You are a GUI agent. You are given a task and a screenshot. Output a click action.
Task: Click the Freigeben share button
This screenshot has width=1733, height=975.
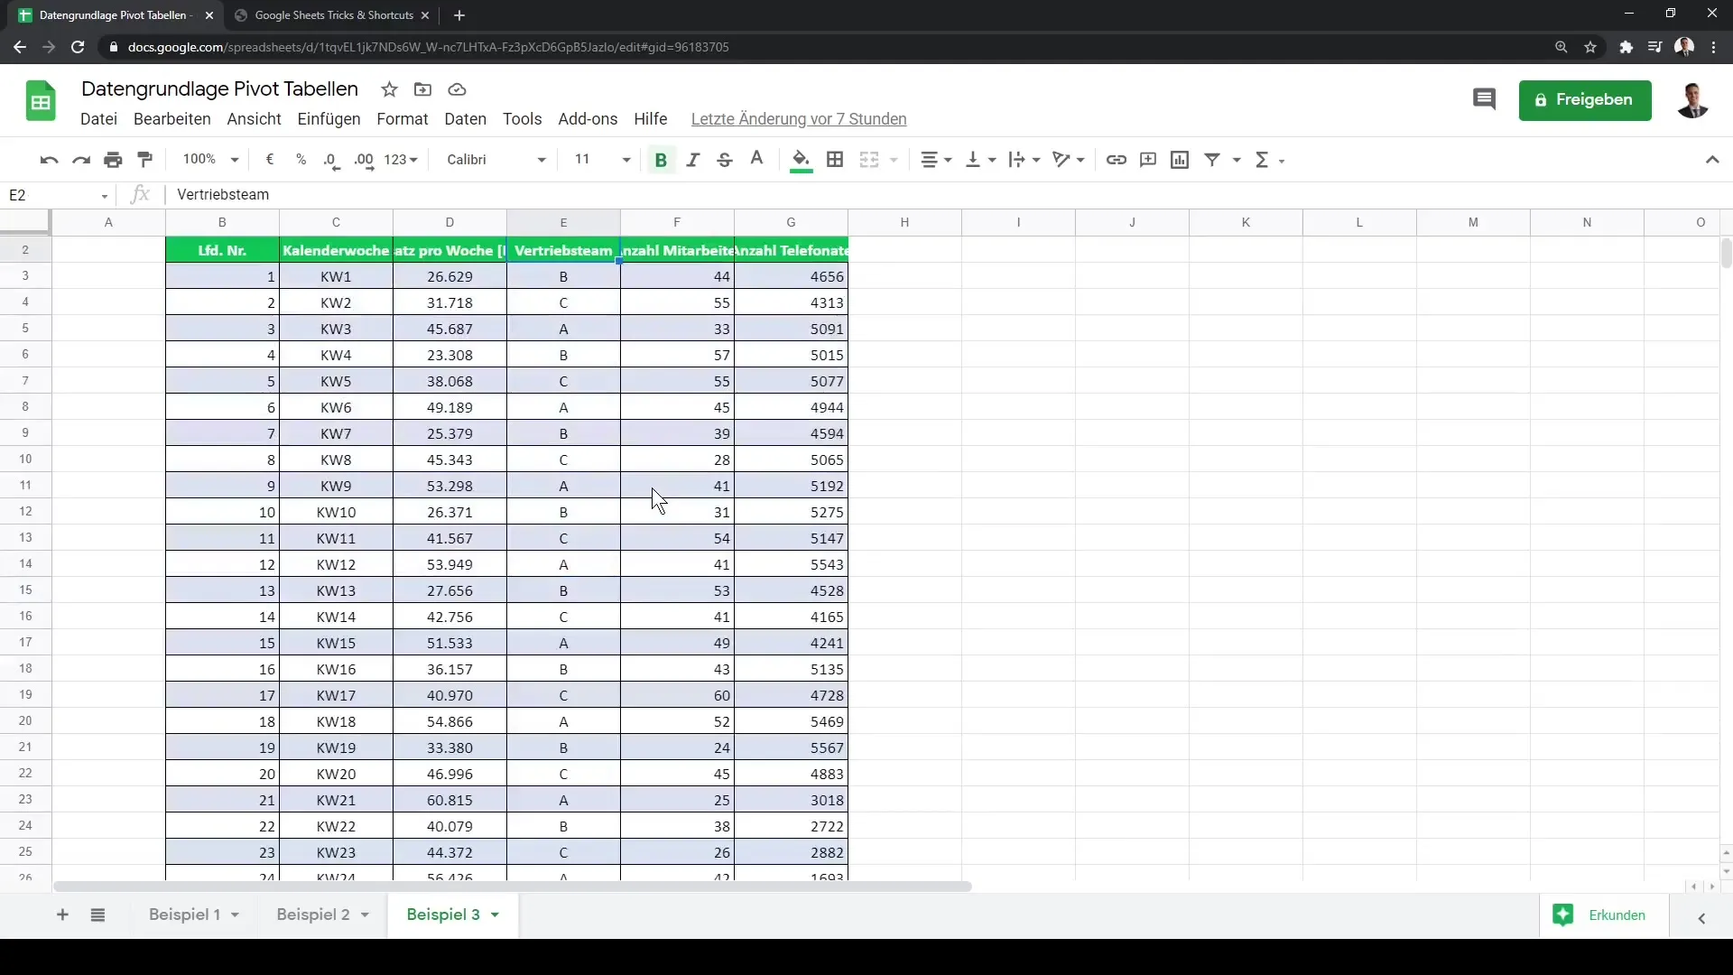click(1585, 100)
